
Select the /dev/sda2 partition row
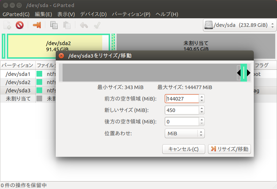pos(28,82)
